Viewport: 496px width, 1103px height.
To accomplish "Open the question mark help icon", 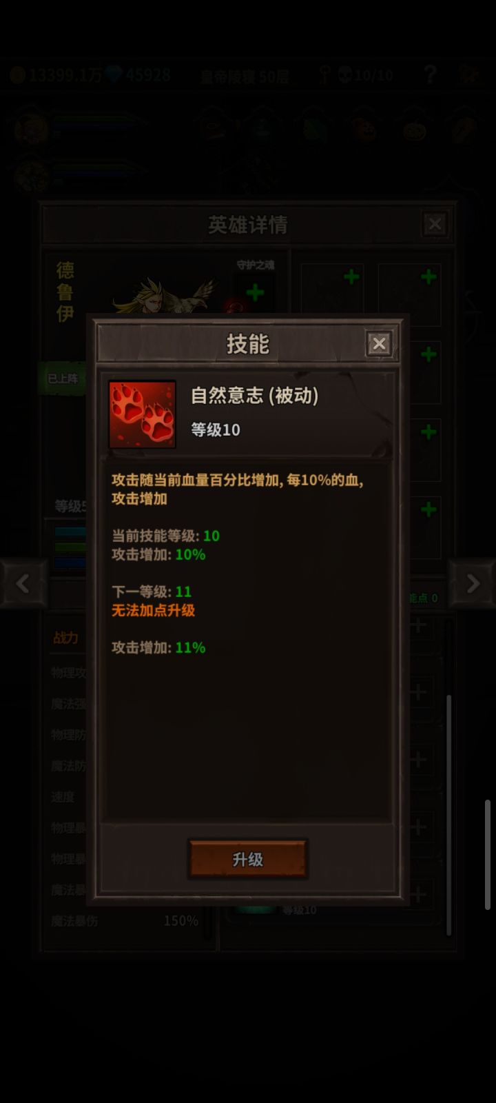I will coord(431,74).
